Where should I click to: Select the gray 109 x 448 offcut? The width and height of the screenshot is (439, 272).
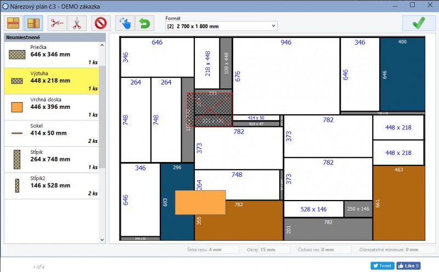226,63
